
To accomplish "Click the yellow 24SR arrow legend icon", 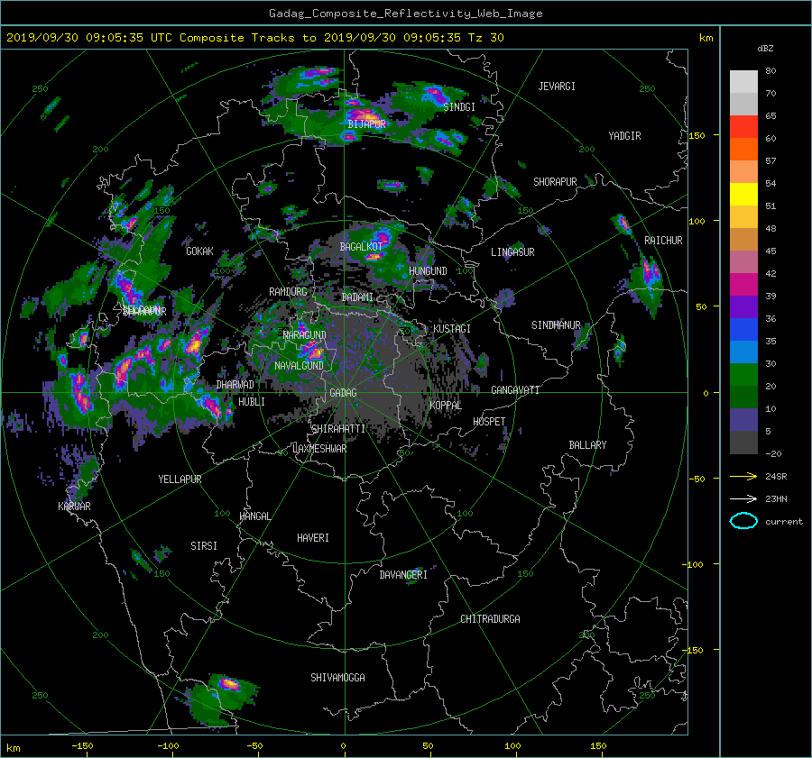I will 743,476.
